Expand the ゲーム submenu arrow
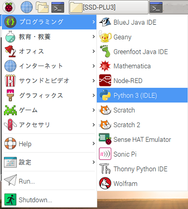Viewport: 188px width, 209px height. (94, 110)
